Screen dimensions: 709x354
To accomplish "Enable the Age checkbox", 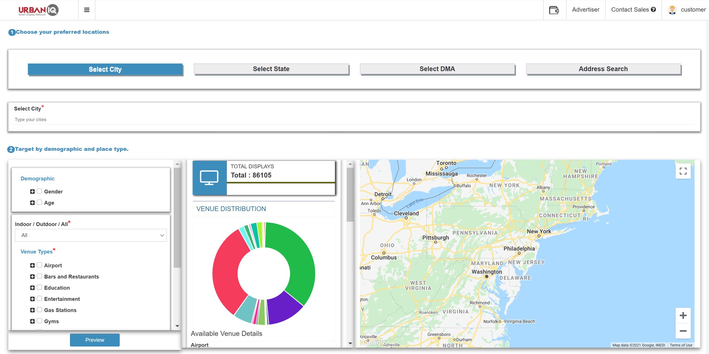I will (x=39, y=202).
